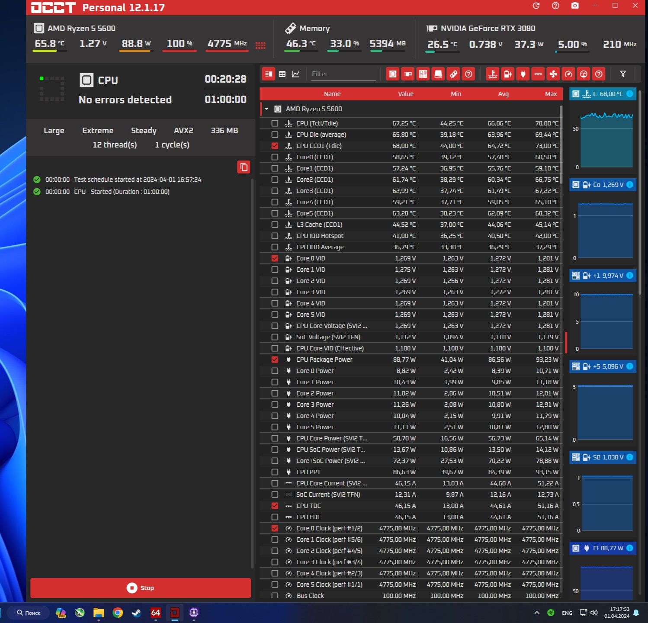Screen dimensions: 648x623
Task: Sort table by the Name column
Action: tap(332, 94)
